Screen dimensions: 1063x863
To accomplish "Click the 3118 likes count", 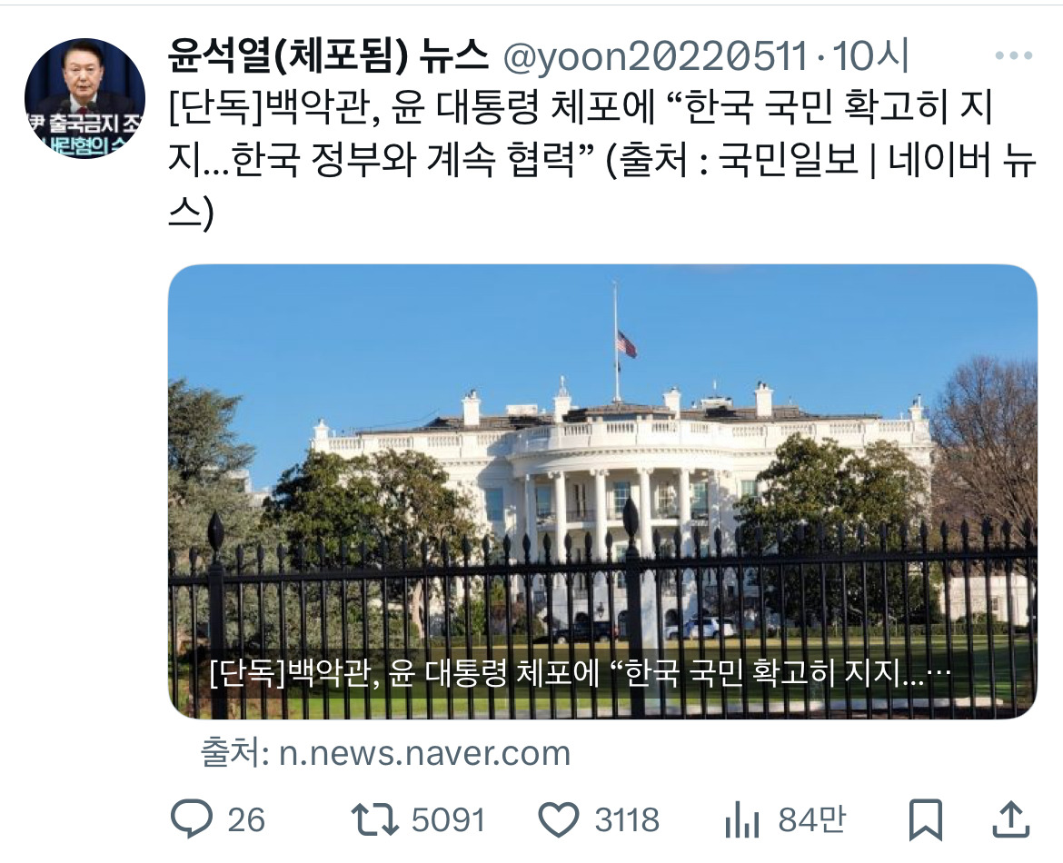I will pyautogui.click(x=627, y=819).
